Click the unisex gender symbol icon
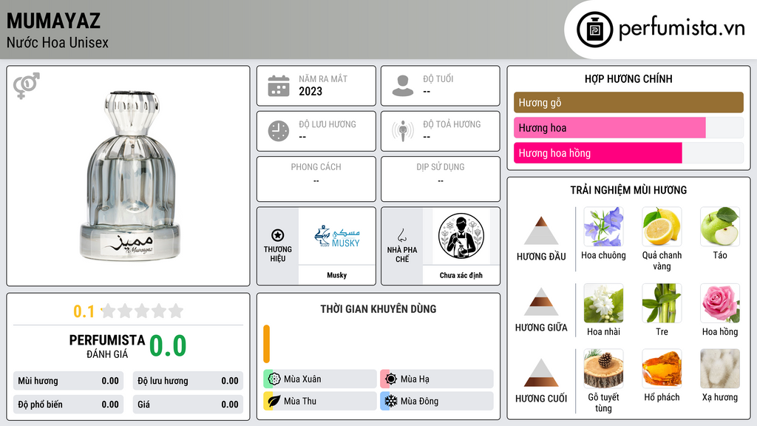757x426 pixels. coord(27,86)
